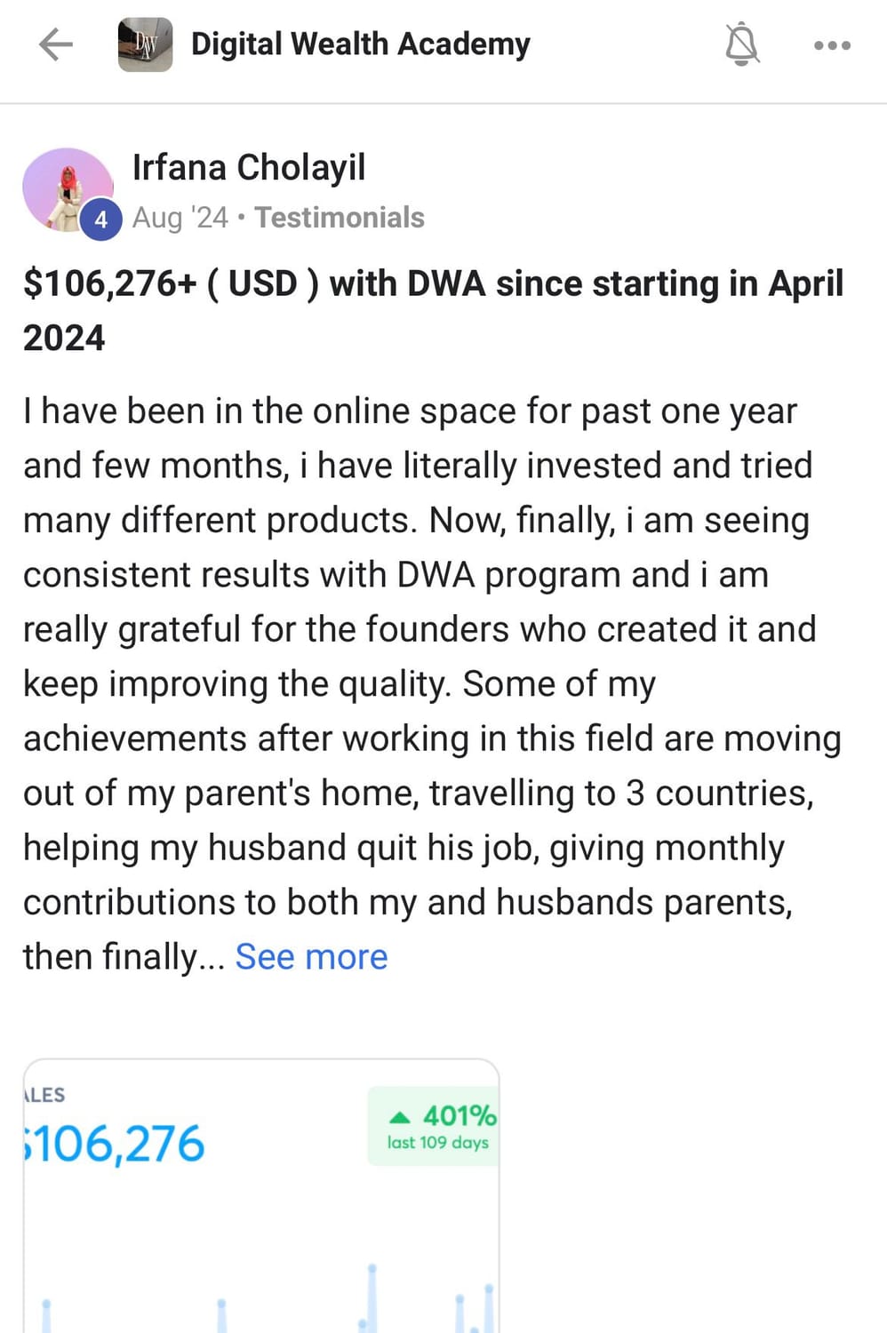Open Irfana Cholayil's profile by name
887x1333 pixels.
(249, 168)
